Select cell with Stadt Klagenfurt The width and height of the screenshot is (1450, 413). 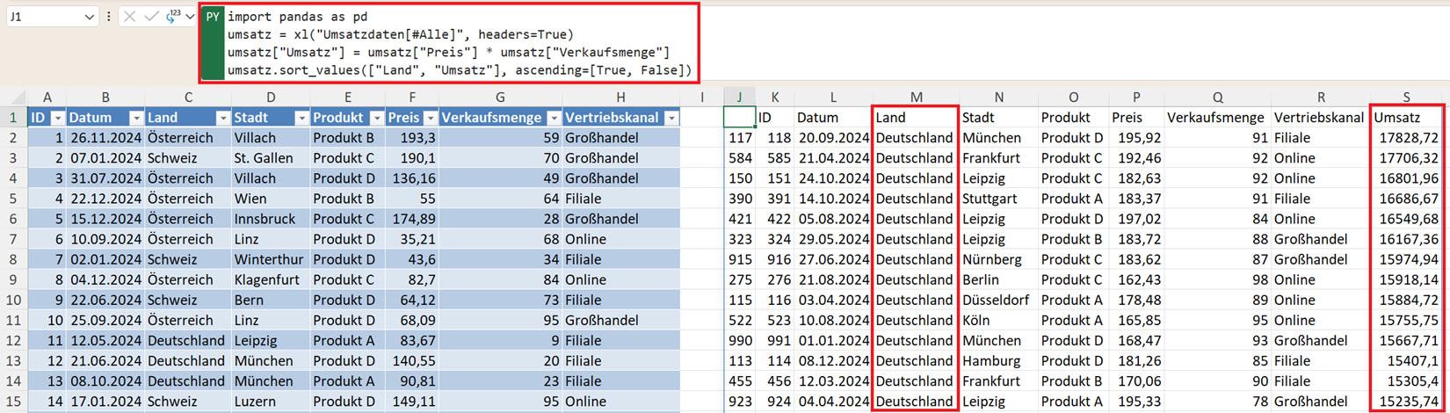269,279
